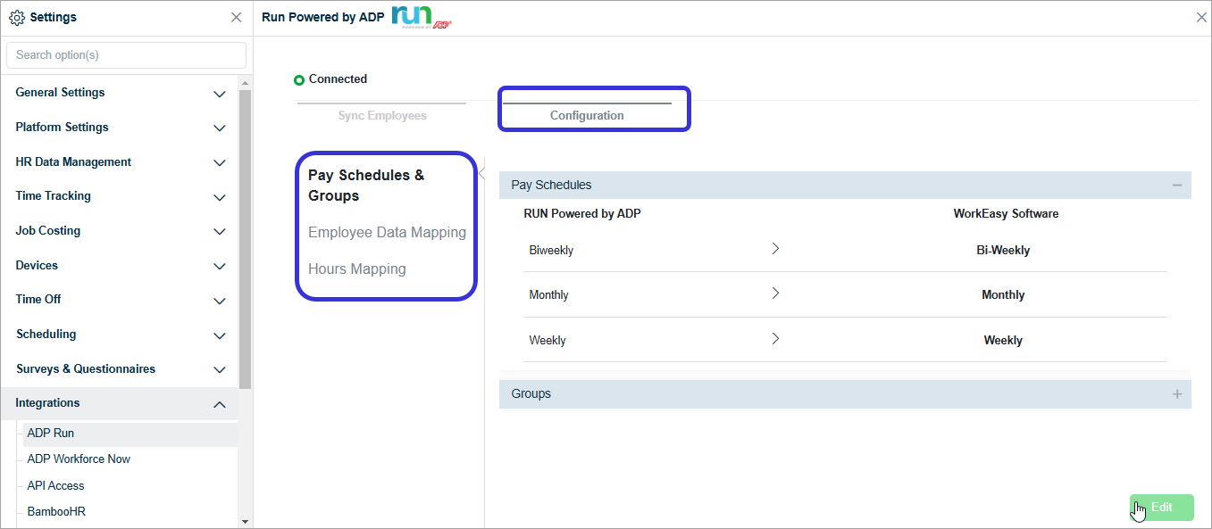Screen dimensions: 1212x529
Task: Click the Biweekly mapping arrow
Action: pyautogui.click(x=775, y=249)
